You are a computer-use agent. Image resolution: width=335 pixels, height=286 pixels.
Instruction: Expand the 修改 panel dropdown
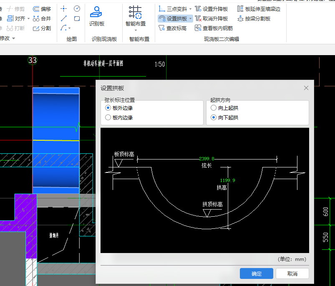tap(14, 38)
